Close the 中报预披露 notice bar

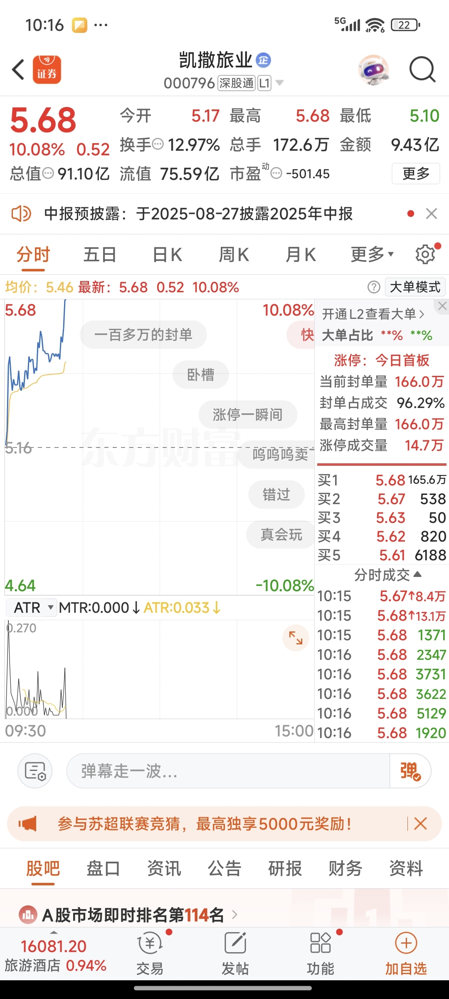tap(432, 214)
